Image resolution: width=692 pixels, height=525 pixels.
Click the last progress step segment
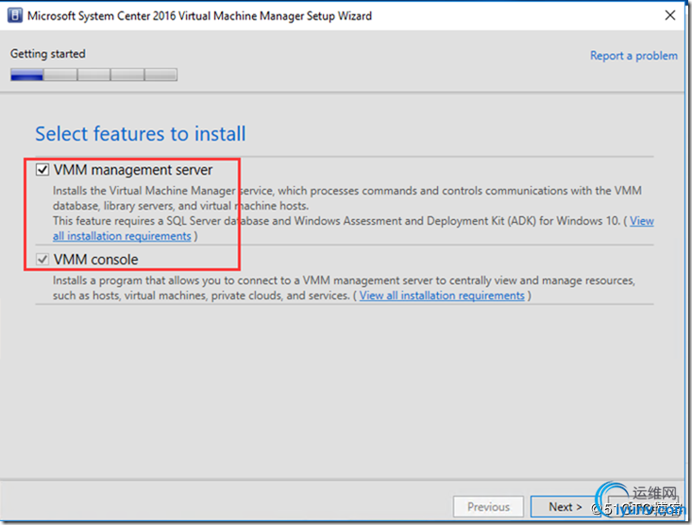[x=160, y=76]
